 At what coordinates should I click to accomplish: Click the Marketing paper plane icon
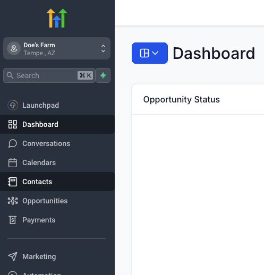13,256
